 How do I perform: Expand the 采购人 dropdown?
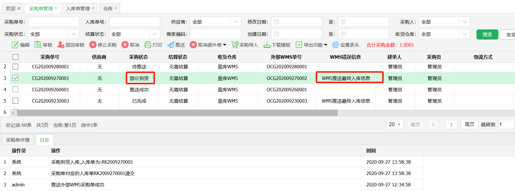pyautogui.click(x=465, y=22)
